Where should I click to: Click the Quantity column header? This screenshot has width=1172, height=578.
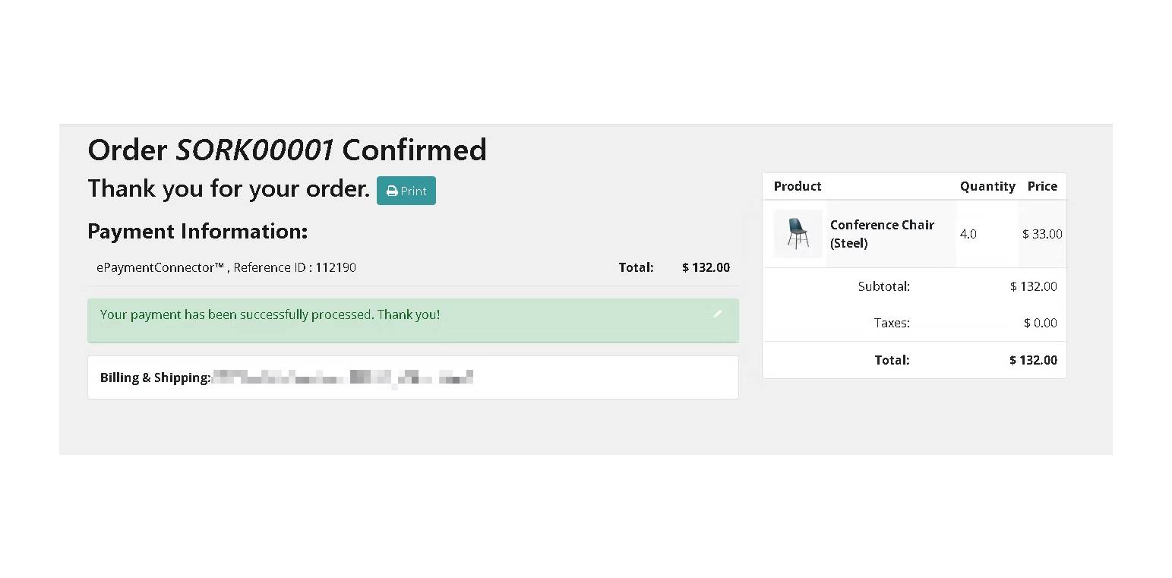(987, 186)
